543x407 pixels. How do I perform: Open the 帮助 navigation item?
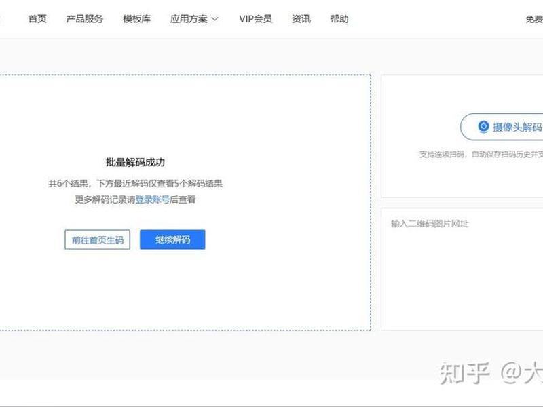pos(339,19)
